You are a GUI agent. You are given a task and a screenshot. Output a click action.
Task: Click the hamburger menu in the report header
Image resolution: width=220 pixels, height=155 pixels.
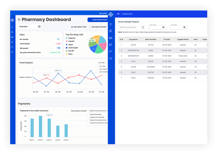pyautogui.click(x=118, y=14)
